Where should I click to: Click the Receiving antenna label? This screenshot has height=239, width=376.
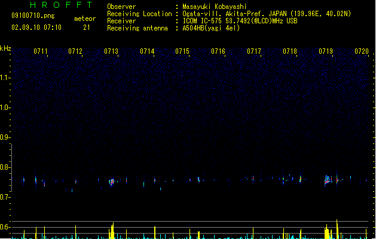click(x=137, y=28)
